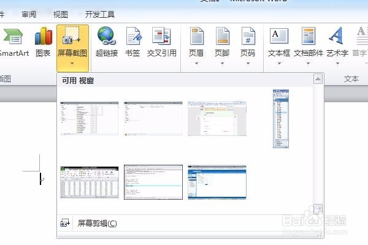Viewport: 368px width, 245px height.
Task: Select the blue-framed window thumbnail
Action: tap(217, 182)
